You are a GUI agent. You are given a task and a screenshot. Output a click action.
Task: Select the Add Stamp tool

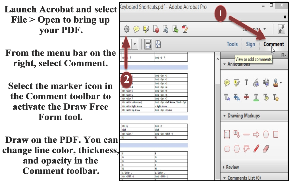276,83
